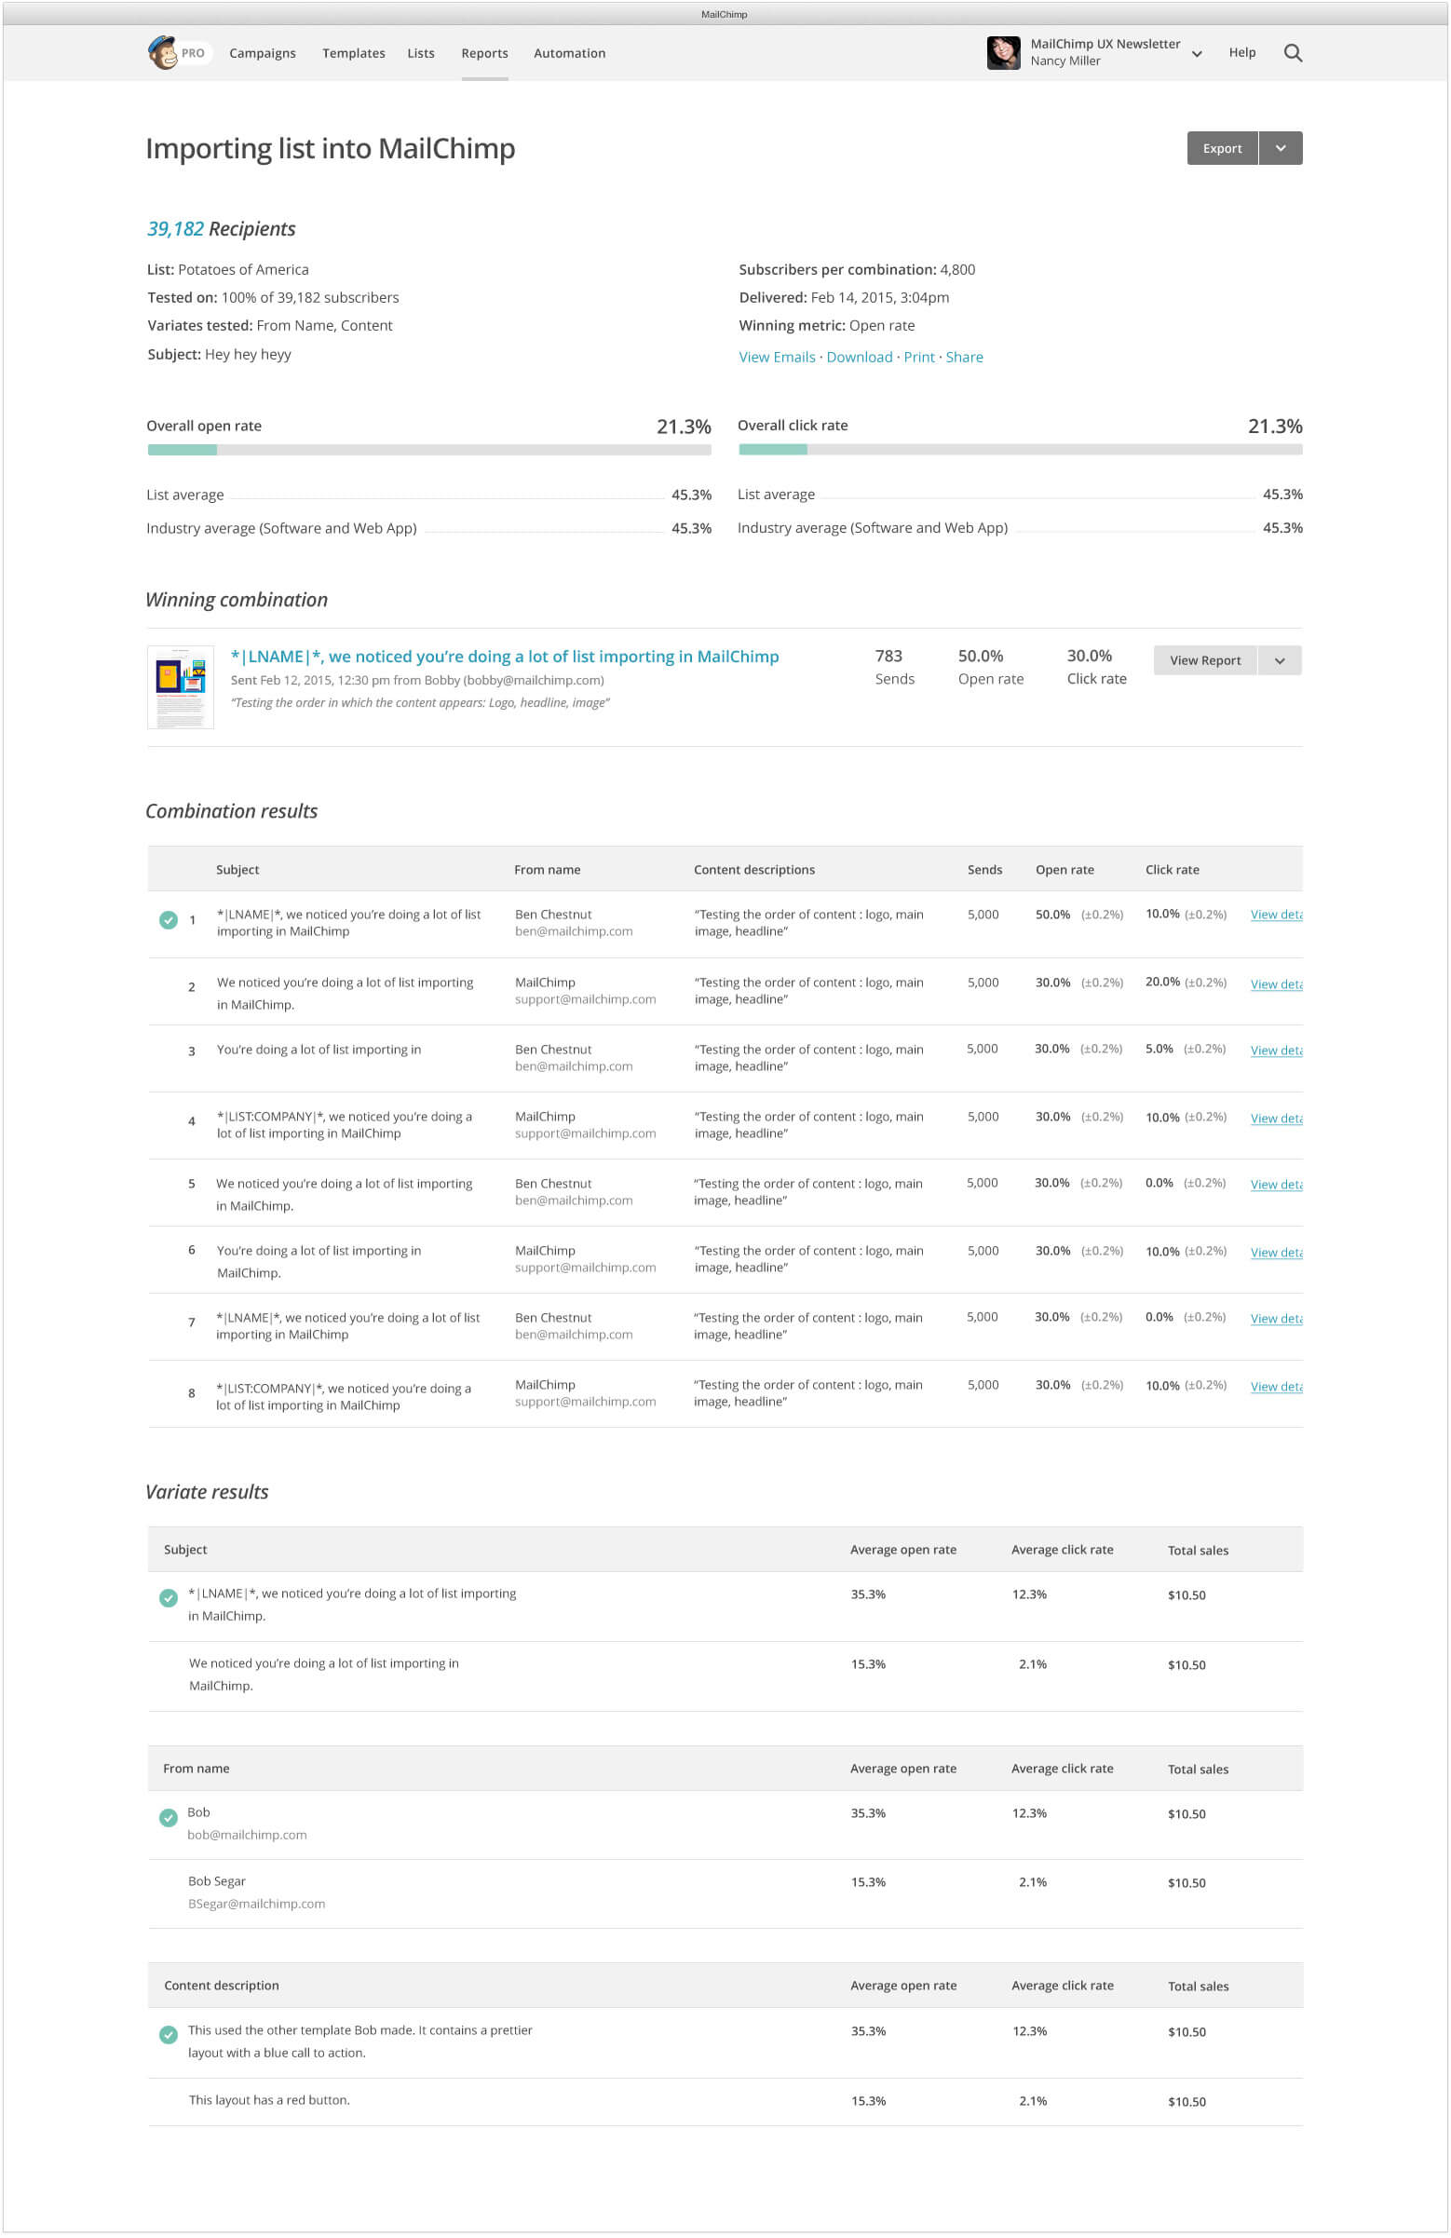Click the MailChimp Freddie logo

pyautogui.click(x=162, y=53)
